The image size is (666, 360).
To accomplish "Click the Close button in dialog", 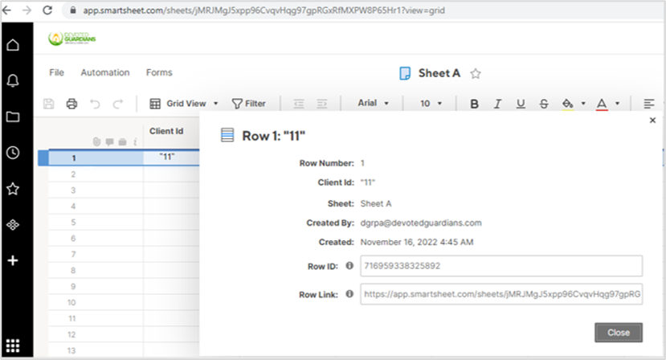I will (619, 333).
